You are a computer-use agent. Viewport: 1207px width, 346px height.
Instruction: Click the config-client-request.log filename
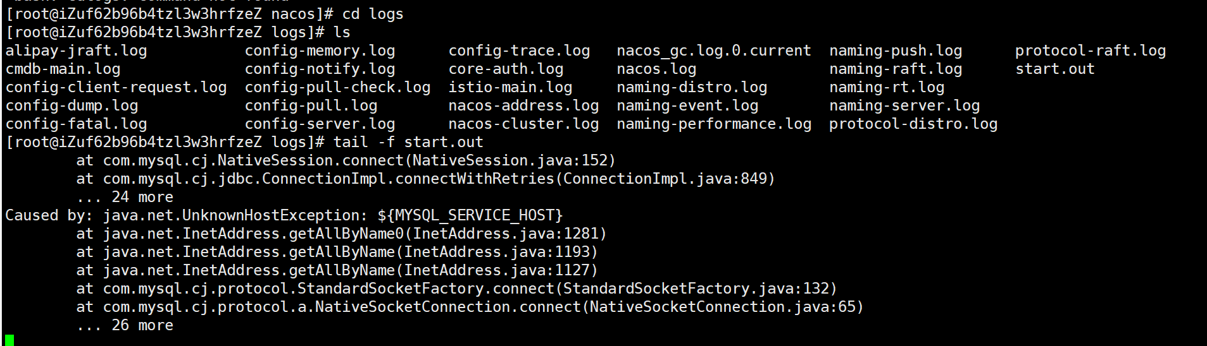pos(116,87)
